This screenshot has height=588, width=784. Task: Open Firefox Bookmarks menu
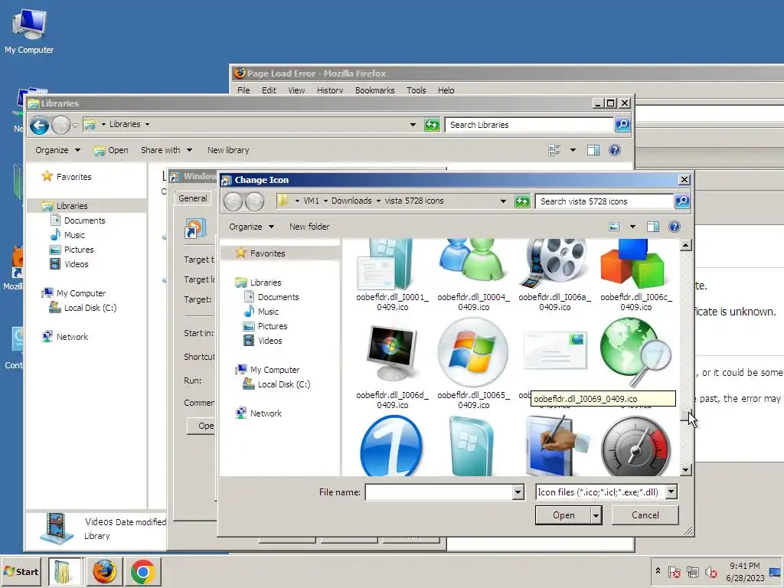[375, 90]
